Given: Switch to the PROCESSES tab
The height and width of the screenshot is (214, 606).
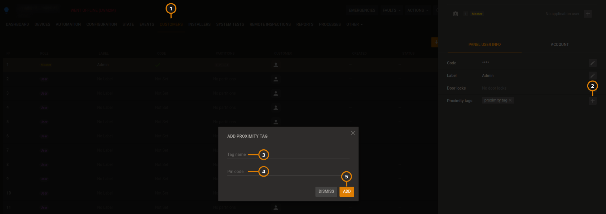Looking at the screenshot, I should (330, 24).
